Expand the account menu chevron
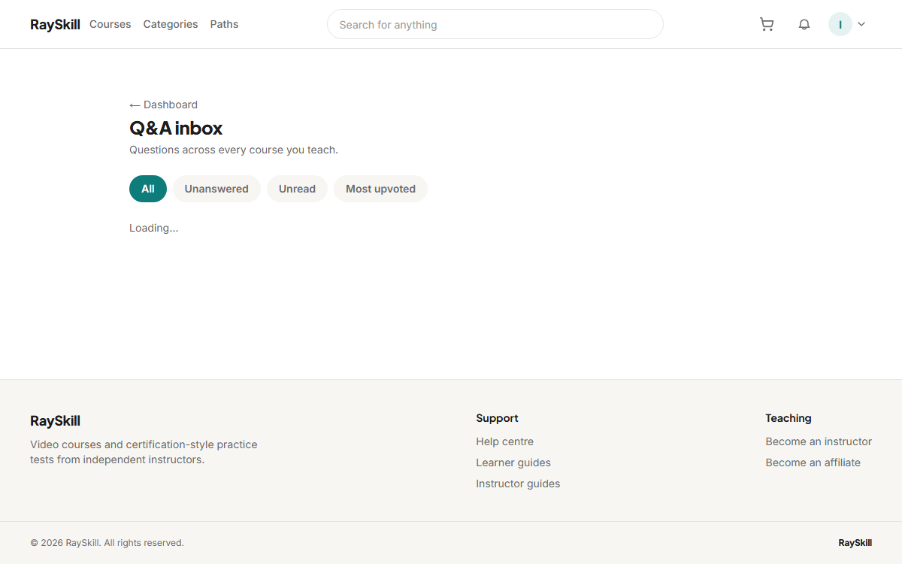Image resolution: width=902 pixels, height=564 pixels. [x=861, y=24]
